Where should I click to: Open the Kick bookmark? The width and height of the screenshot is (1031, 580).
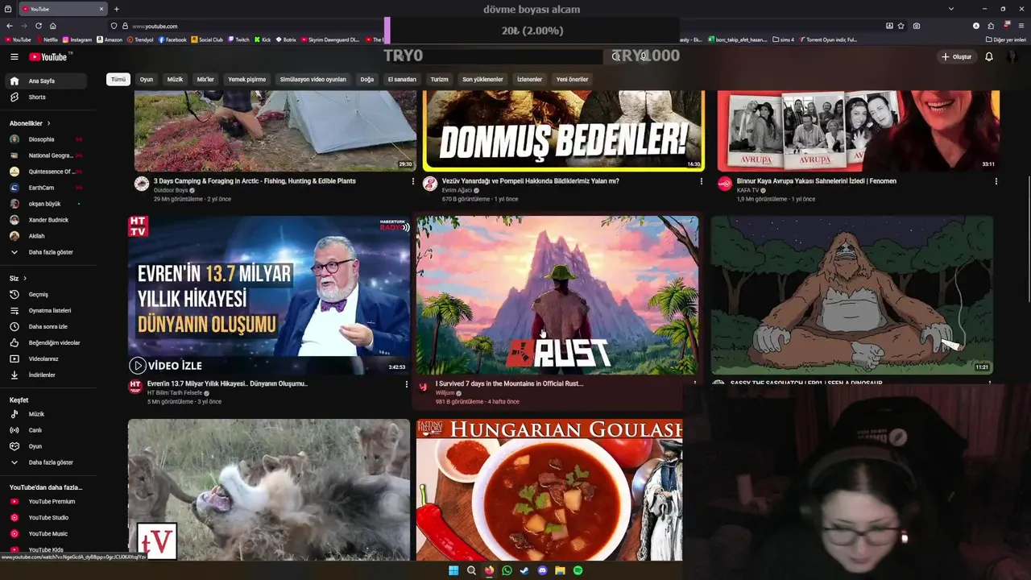coord(263,39)
